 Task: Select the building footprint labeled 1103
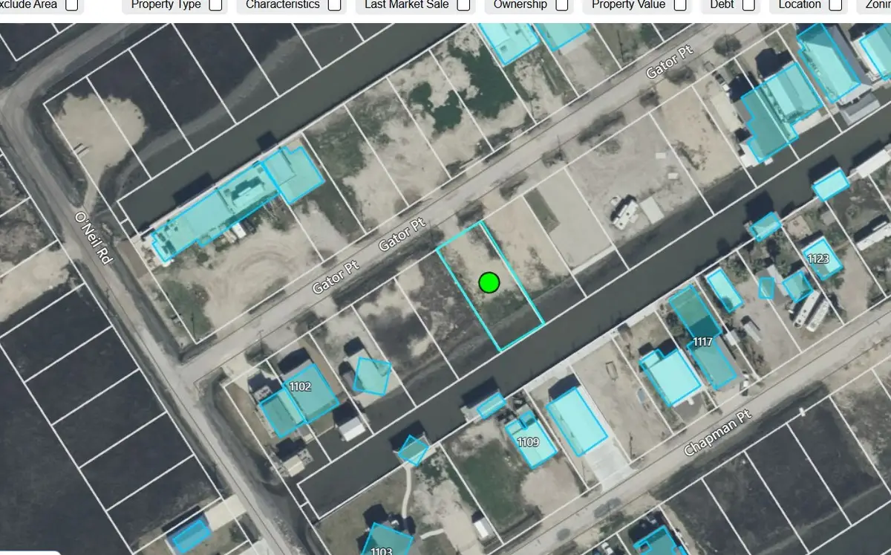[x=382, y=540]
